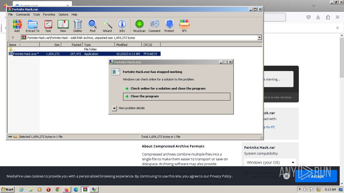Open Google Chrome from the taskbar
Image resolution: width=344 pixels, height=193 pixels.
coord(58,190)
